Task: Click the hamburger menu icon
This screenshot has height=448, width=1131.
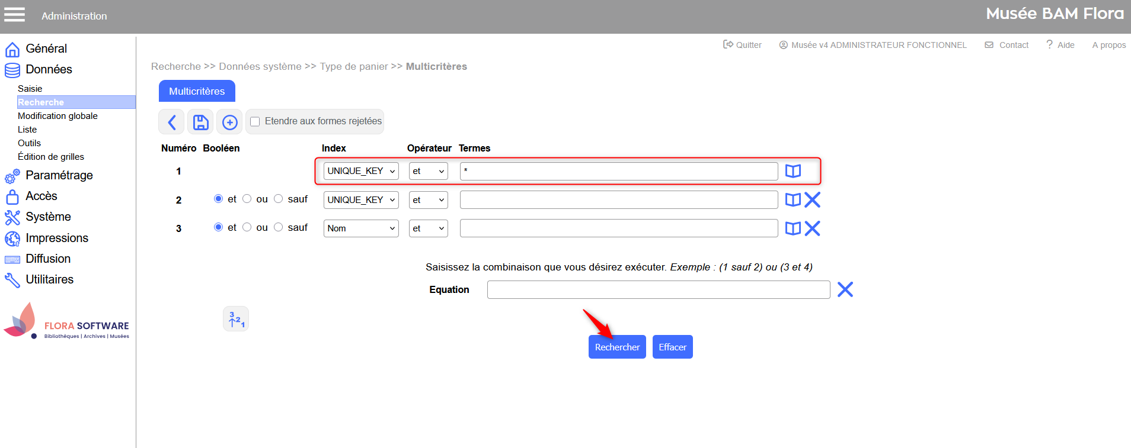Action: coord(15,15)
